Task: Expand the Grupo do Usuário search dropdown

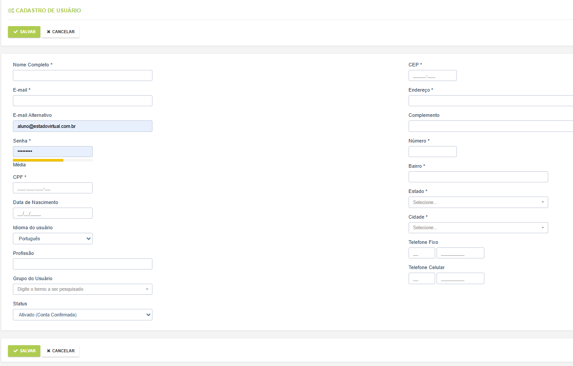Action: pyautogui.click(x=82, y=289)
